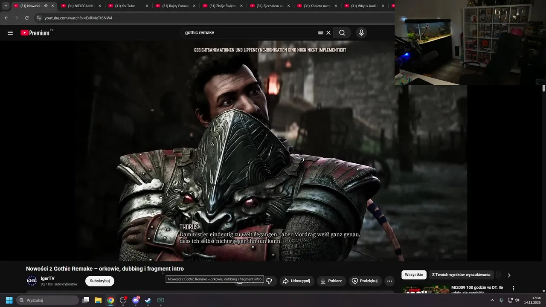Open File Explorer from the taskbar
The width and height of the screenshot is (546, 307).
point(98,300)
